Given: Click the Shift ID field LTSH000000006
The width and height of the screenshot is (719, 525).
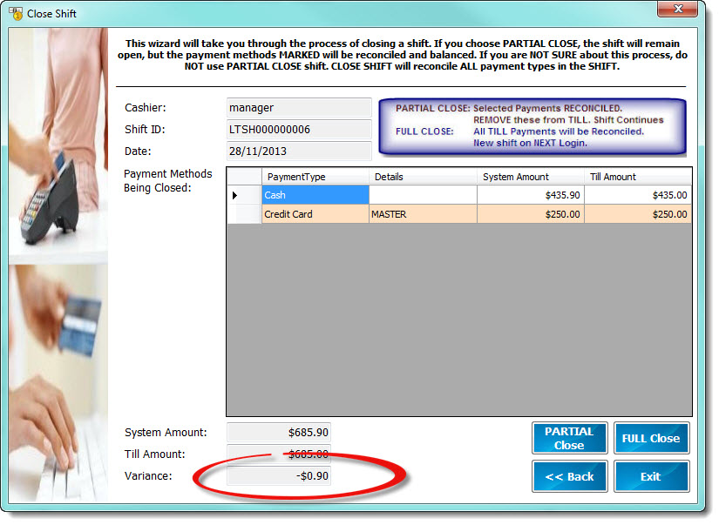Looking at the screenshot, I should click(299, 129).
